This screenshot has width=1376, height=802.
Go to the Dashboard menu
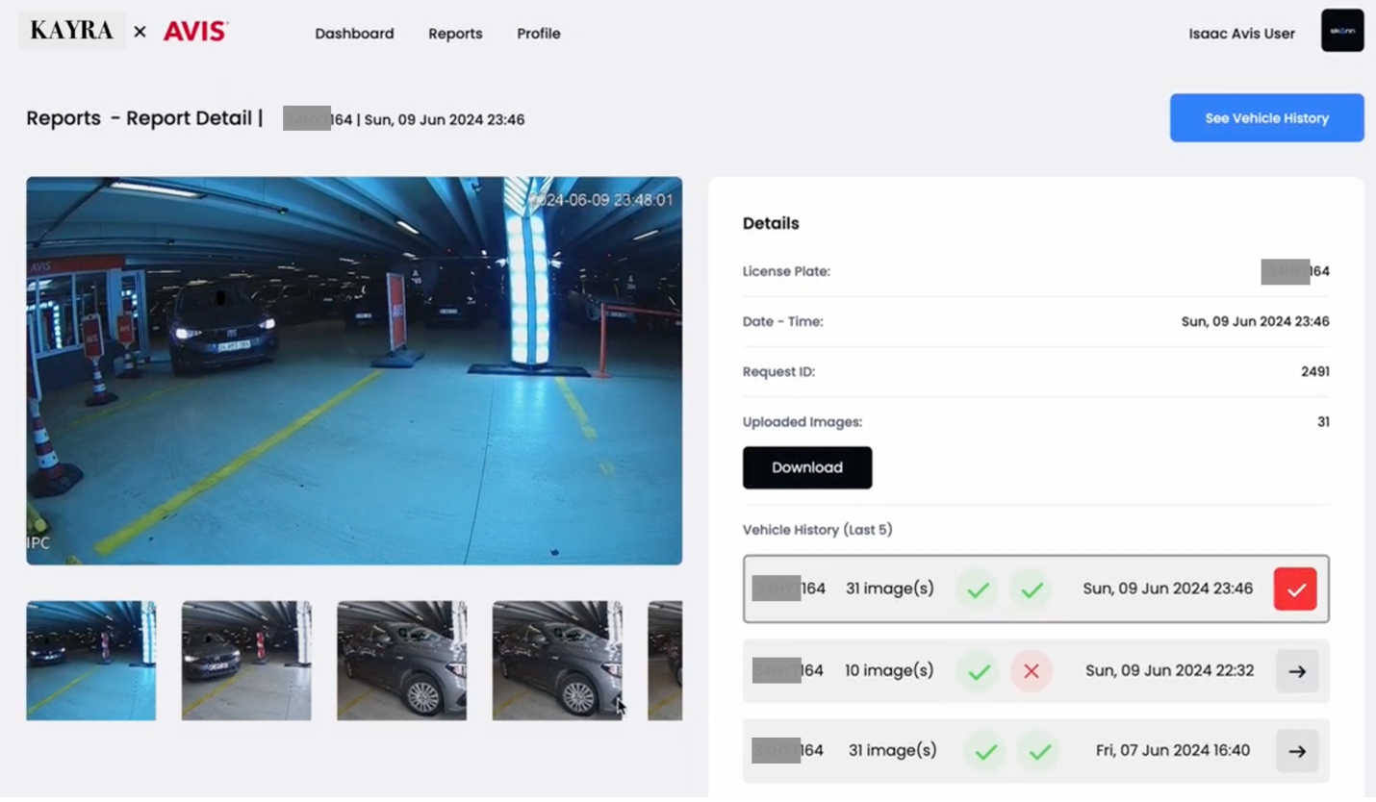(354, 34)
